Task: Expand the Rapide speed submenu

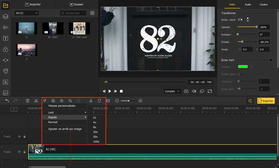Action: click(65, 117)
